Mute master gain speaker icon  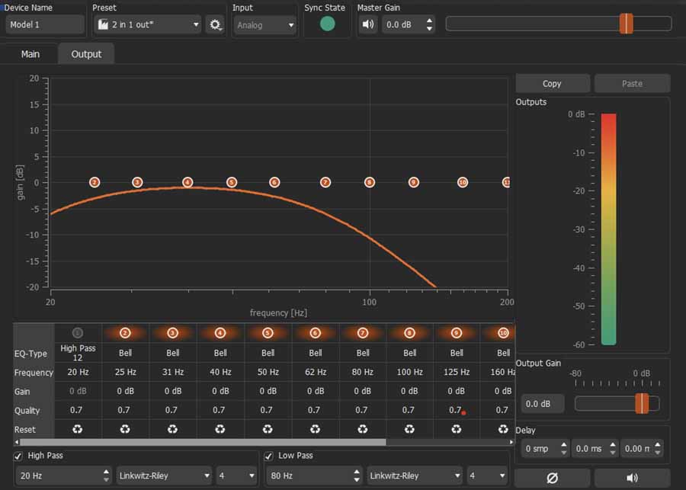tap(368, 24)
